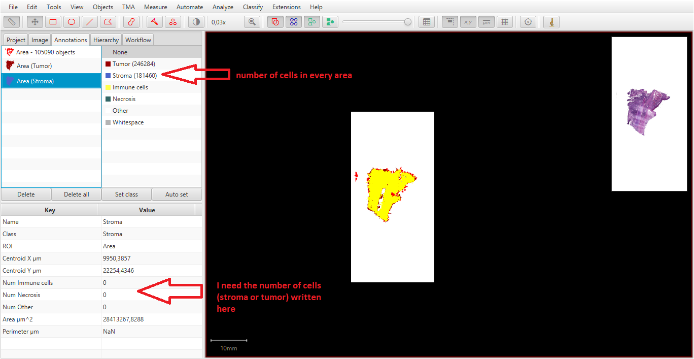This screenshot has width=694, height=359.
Task: Click the Delete button
Action: tap(26, 194)
